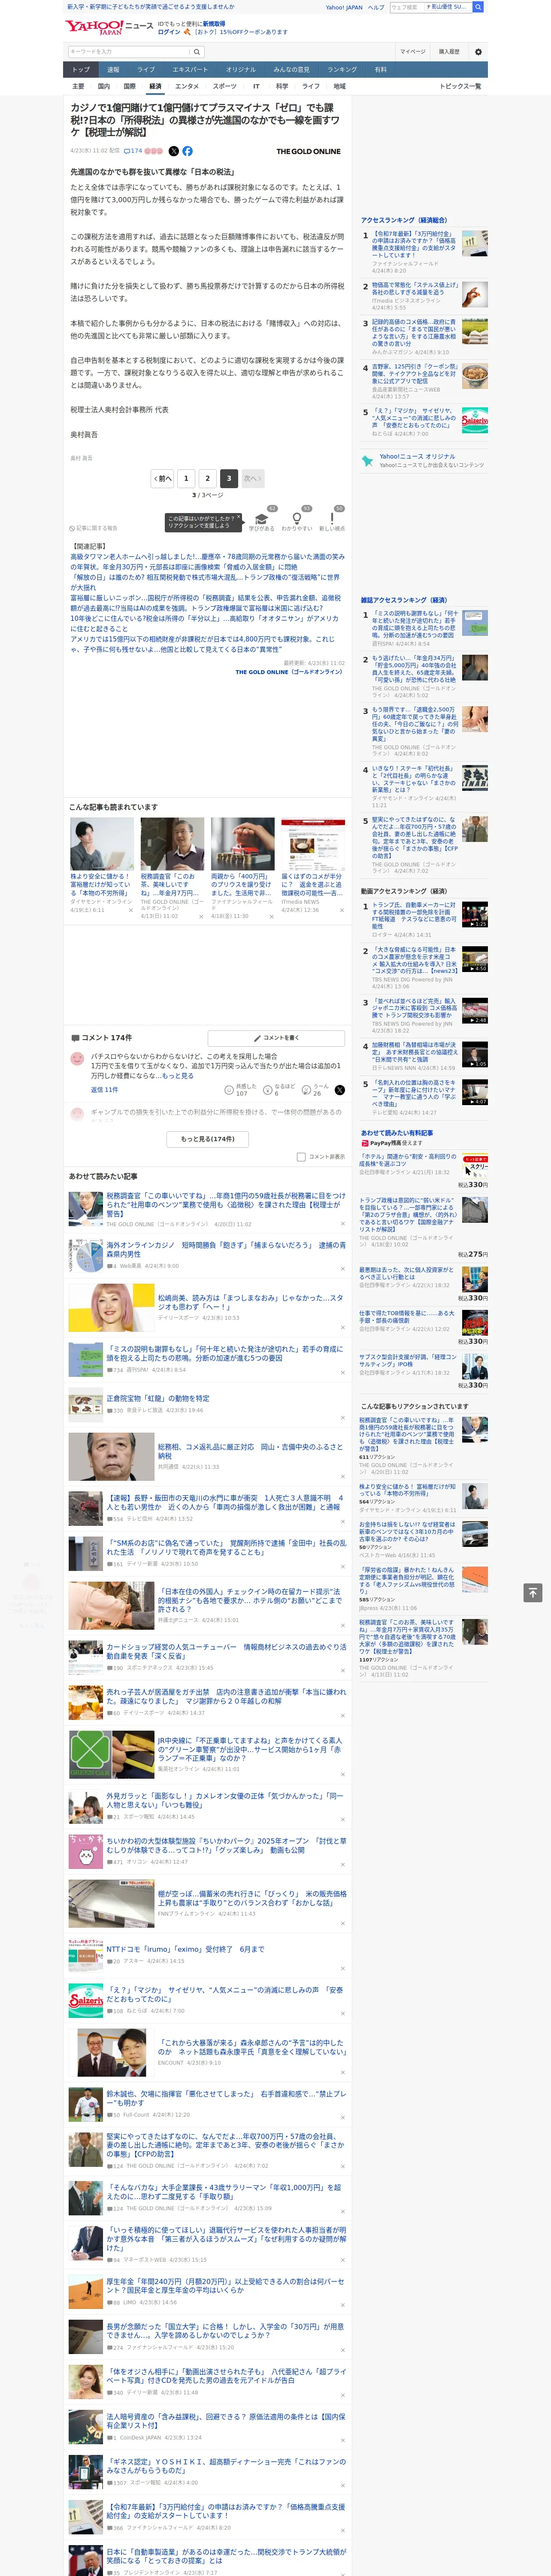Click the Yahoo! JAPAN News logo
The width and height of the screenshot is (551, 2576).
[x=110, y=27]
